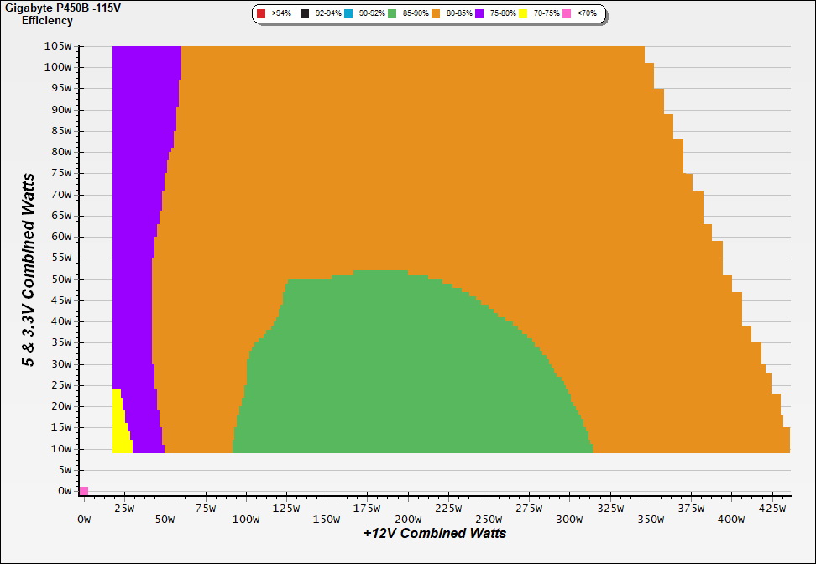Image resolution: width=816 pixels, height=564 pixels.
Task: Click the yellow 70-75% legend swatch
Action: coord(522,14)
